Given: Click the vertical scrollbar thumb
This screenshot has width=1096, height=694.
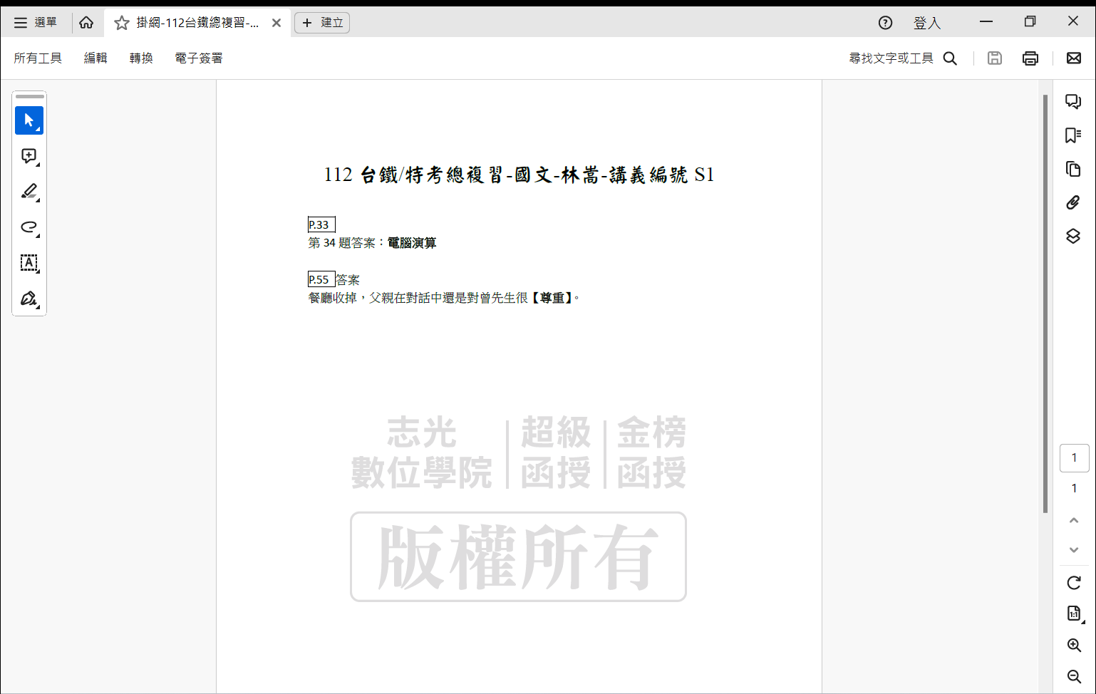Looking at the screenshot, I should pos(1045,304).
